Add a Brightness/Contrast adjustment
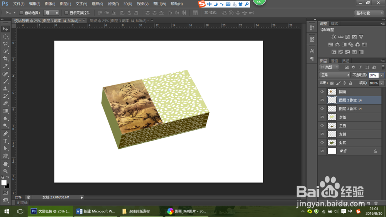The height and width of the screenshot is (217, 386). point(334,37)
